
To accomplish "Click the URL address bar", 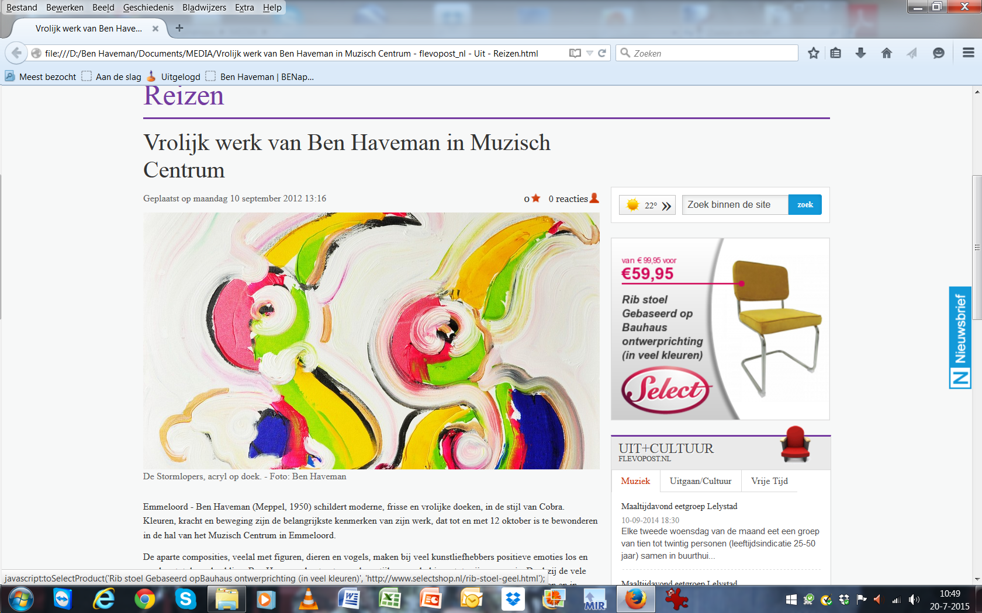I will point(304,53).
